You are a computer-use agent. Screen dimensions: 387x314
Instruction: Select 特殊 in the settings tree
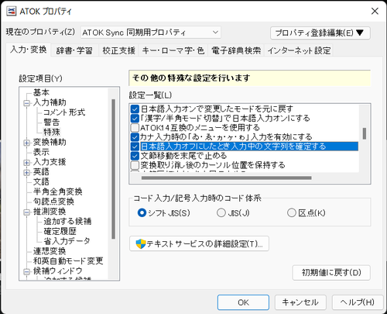(52, 132)
